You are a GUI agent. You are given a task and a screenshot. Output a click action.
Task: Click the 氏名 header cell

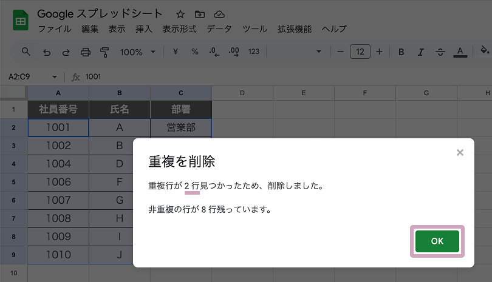click(x=120, y=109)
